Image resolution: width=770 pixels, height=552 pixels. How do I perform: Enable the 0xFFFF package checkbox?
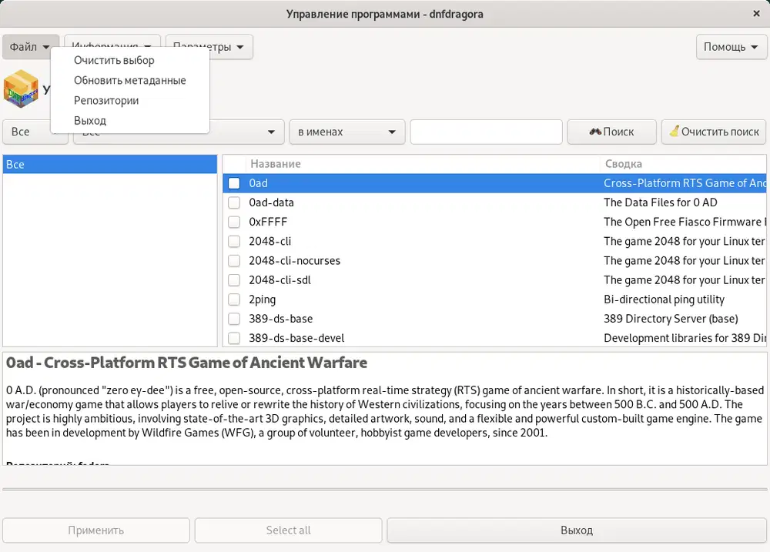tap(234, 222)
